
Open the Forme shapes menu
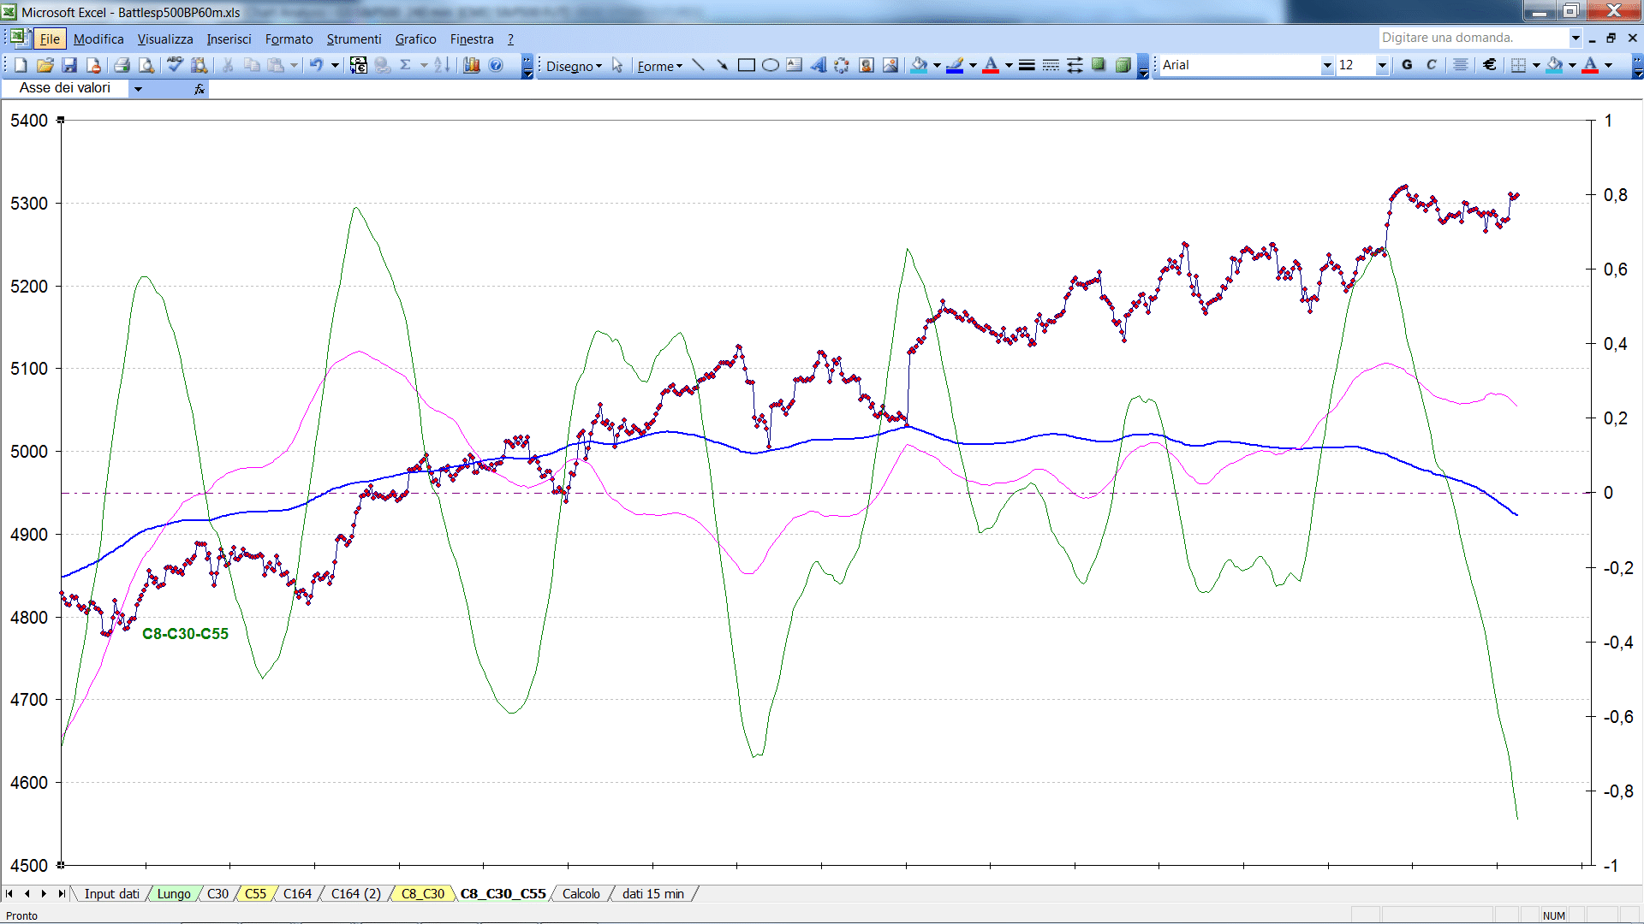coord(659,66)
